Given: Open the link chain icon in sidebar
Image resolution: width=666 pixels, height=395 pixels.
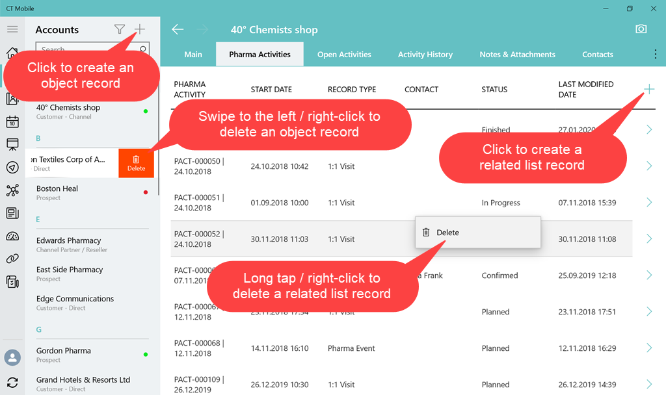Looking at the screenshot, I should coord(12,259).
